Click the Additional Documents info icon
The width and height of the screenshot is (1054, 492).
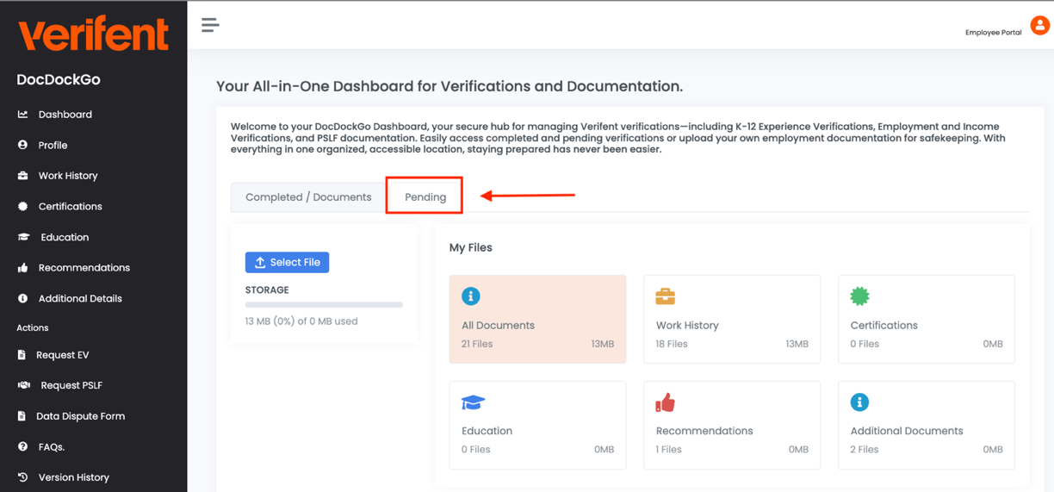[x=859, y=402]
